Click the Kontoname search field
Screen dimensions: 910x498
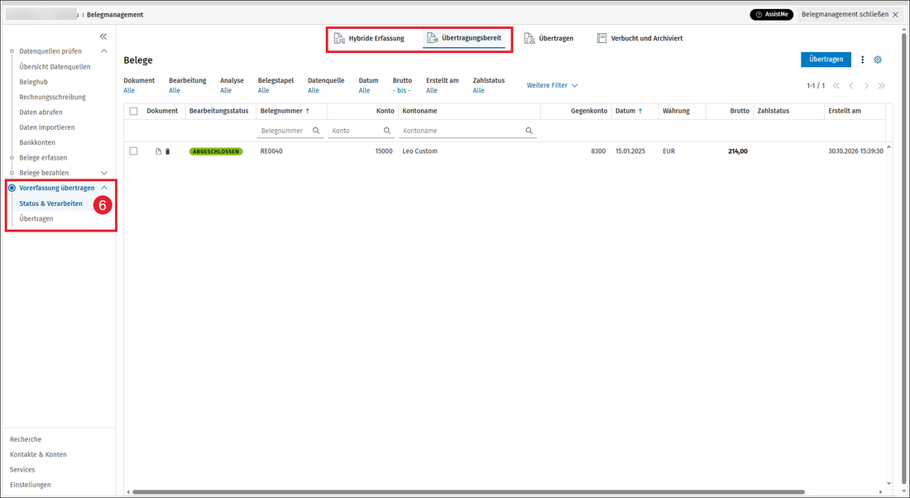pyautogui.click(x=467, y=131)
